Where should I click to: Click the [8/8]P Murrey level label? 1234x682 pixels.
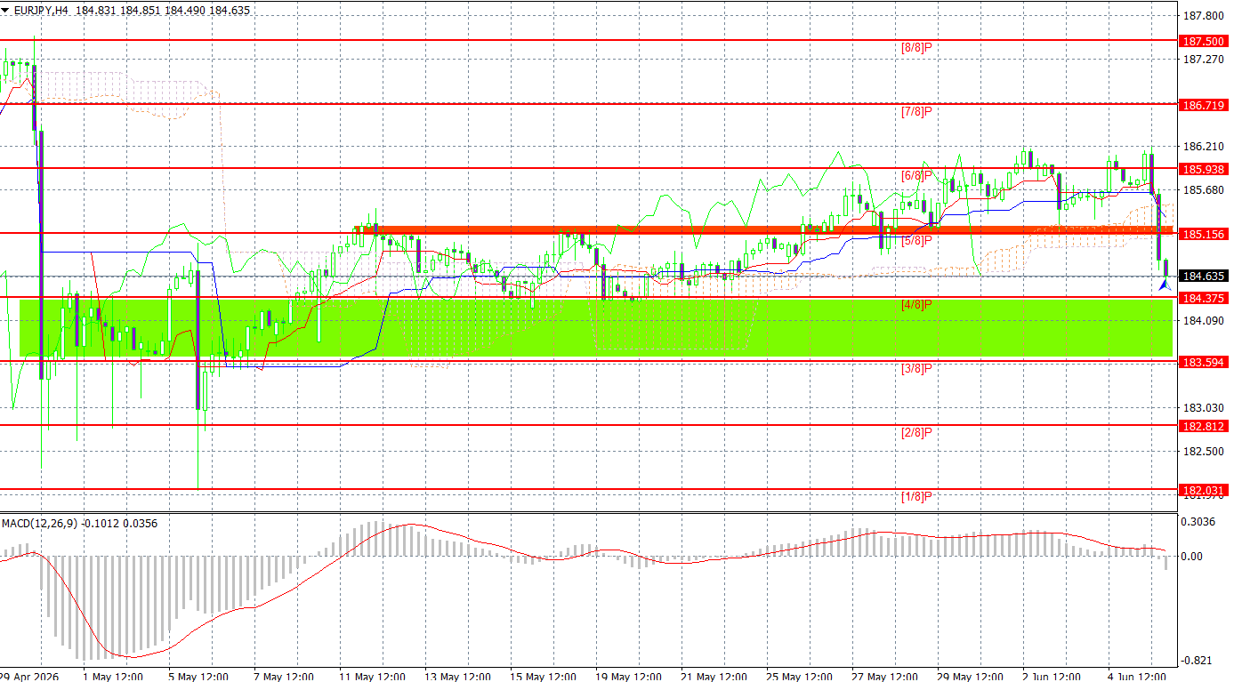(x=916, y=47)
